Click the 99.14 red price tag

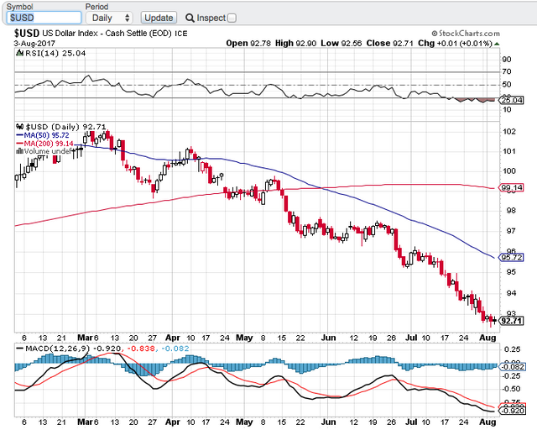point(511,187)
